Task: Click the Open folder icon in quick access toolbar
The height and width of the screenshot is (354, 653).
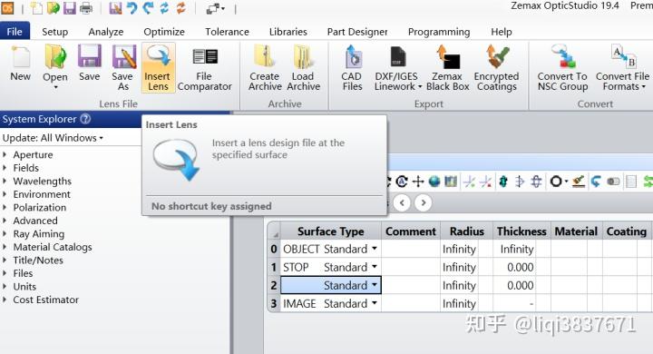Action: pos(54,8)
